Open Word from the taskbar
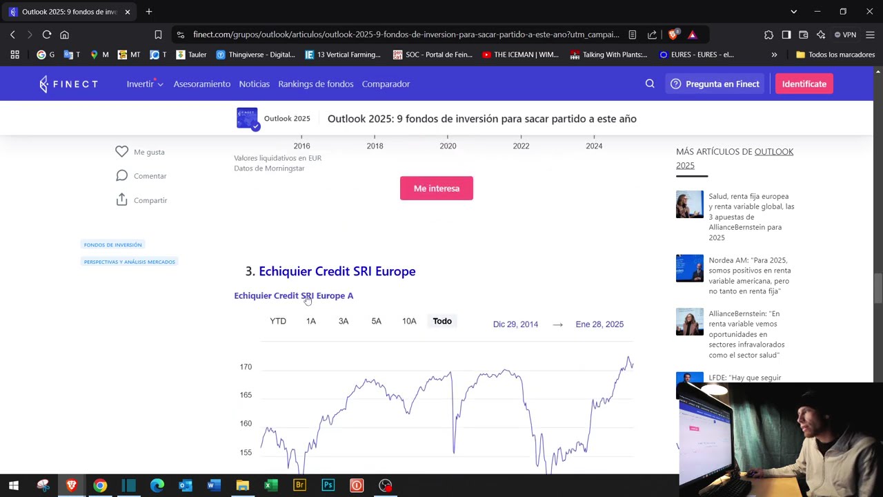The image size is (883, 497). click(x=214, y=485)
